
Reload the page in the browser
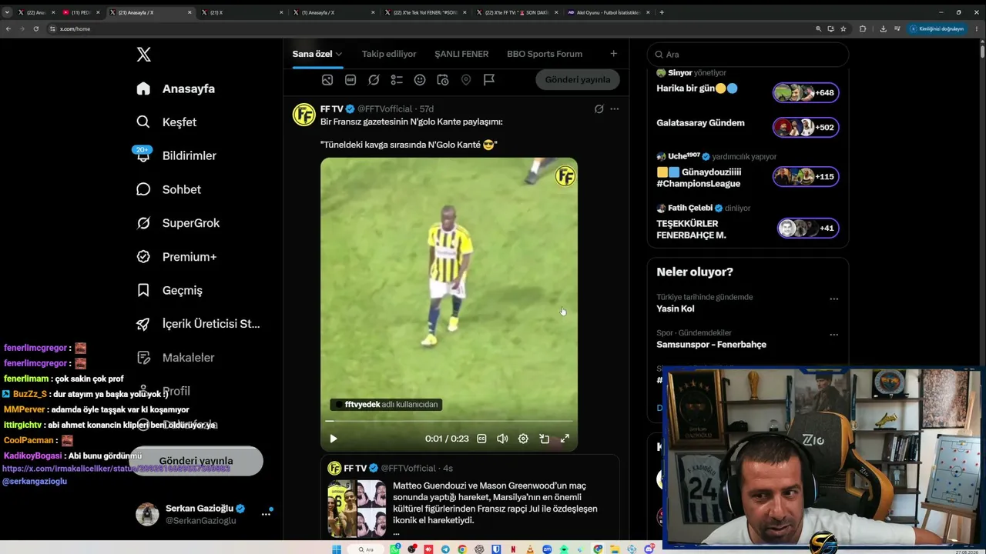[x=35, y=28]
